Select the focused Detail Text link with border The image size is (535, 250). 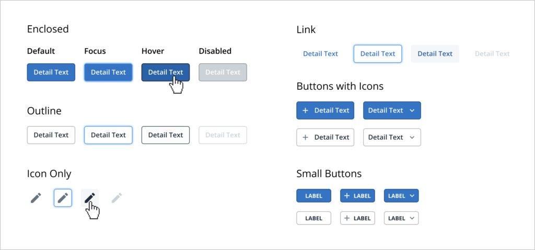coord(378,54)
